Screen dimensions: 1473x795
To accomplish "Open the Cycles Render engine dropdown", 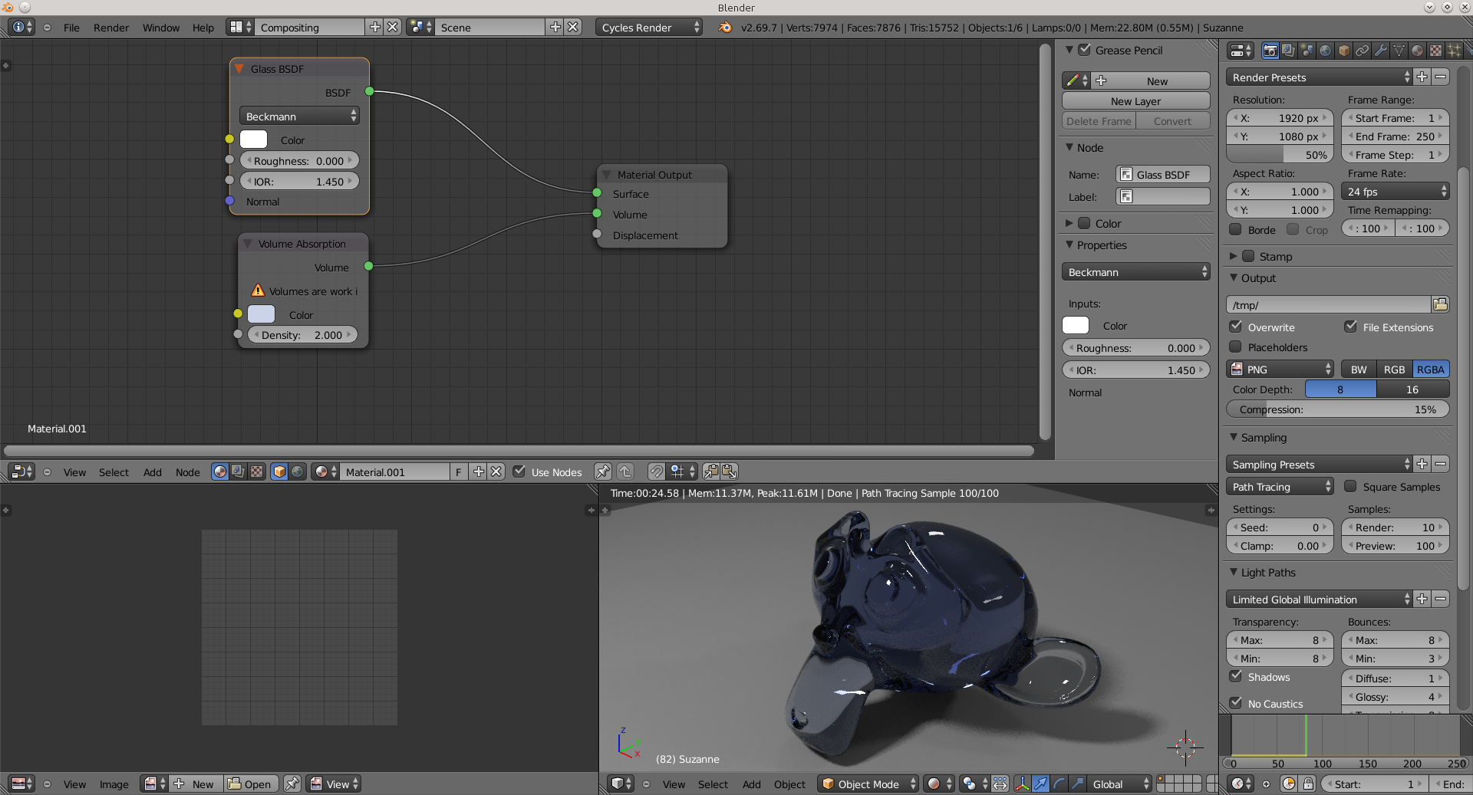I will [650, 28].
